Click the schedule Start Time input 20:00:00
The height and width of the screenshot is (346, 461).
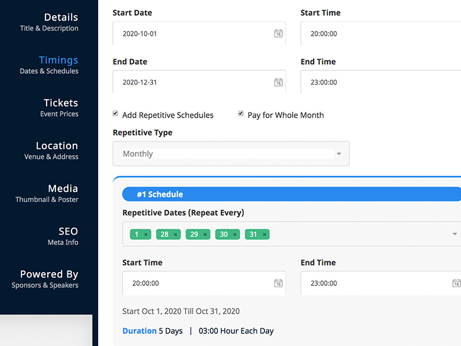(204, 283)
